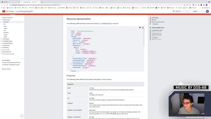
Task: Open the list method page in sidebar
Action: pyautogui.click(x=4, y=24)
